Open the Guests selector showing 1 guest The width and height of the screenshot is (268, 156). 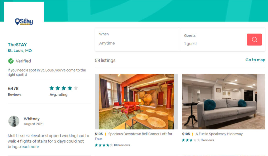pyautogui.click(x=213, y=39)
